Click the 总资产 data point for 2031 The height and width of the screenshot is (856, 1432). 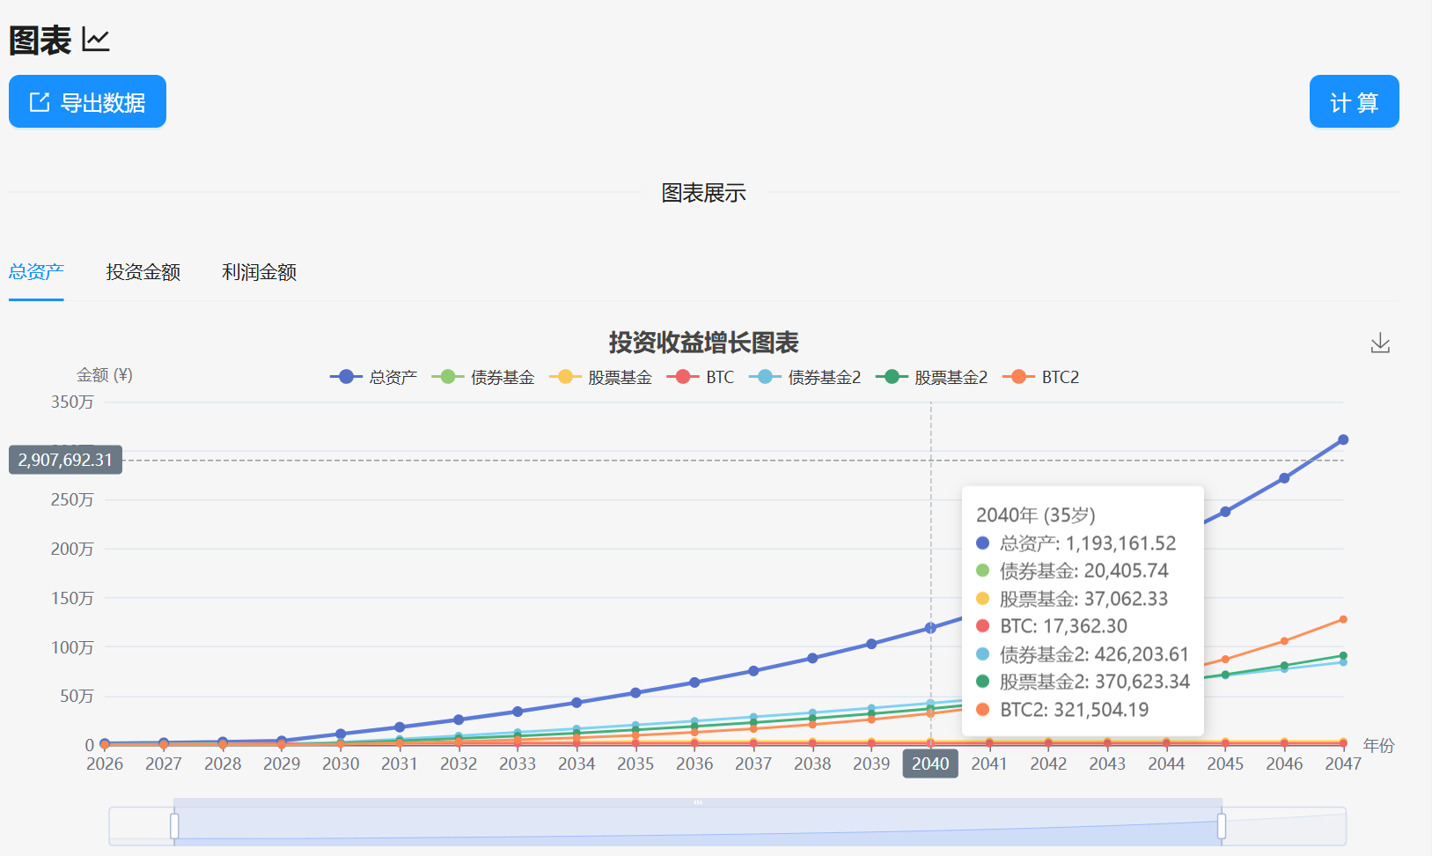(x=400, y=727)
